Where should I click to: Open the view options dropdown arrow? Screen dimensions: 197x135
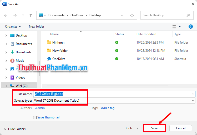pos(180,27)
